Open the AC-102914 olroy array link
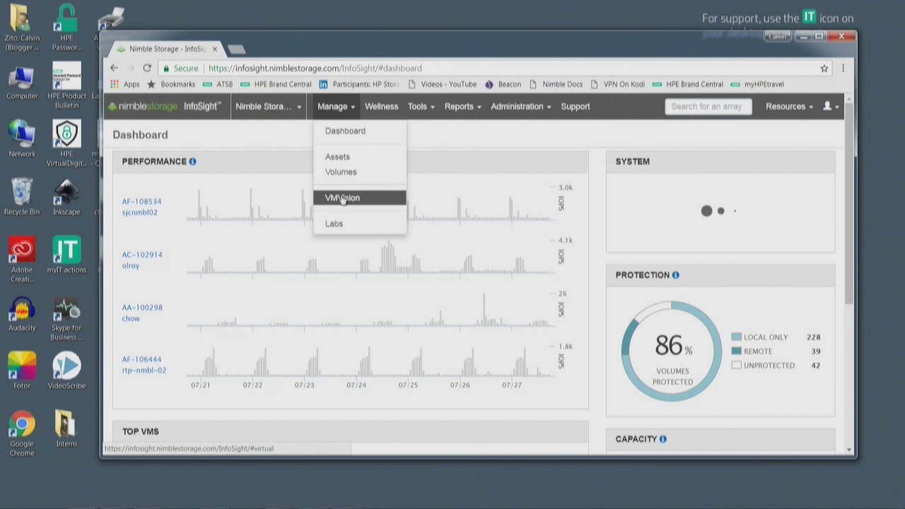Viewport: 905px width, 509px height. (x=141, y=260)
